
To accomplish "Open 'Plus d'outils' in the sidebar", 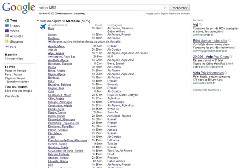I will coord(12,96).
